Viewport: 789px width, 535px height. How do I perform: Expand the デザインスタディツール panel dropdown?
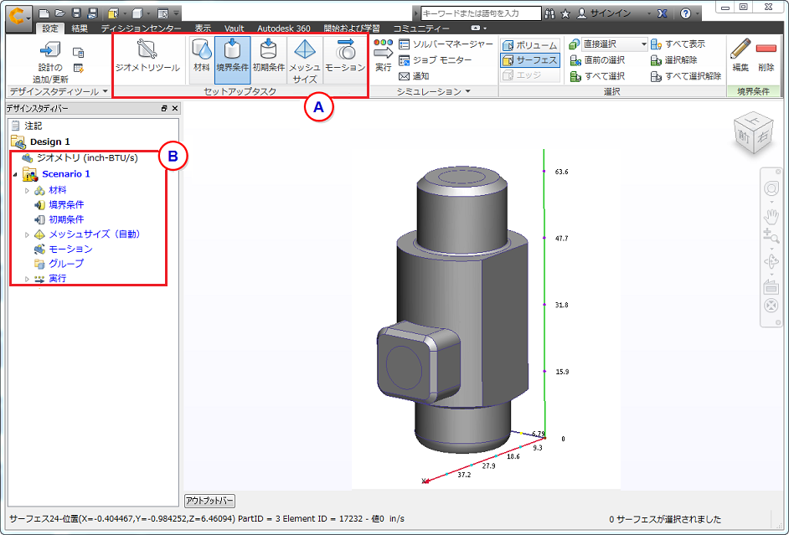106,91
